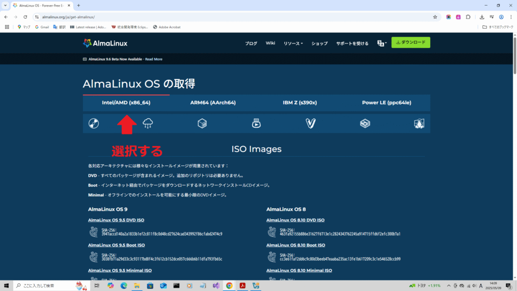The height and width of the screenshot is (291, 517).
Task: Click checksum icon for 8.10 Boot ISO
Action: [x=272, y=257]
